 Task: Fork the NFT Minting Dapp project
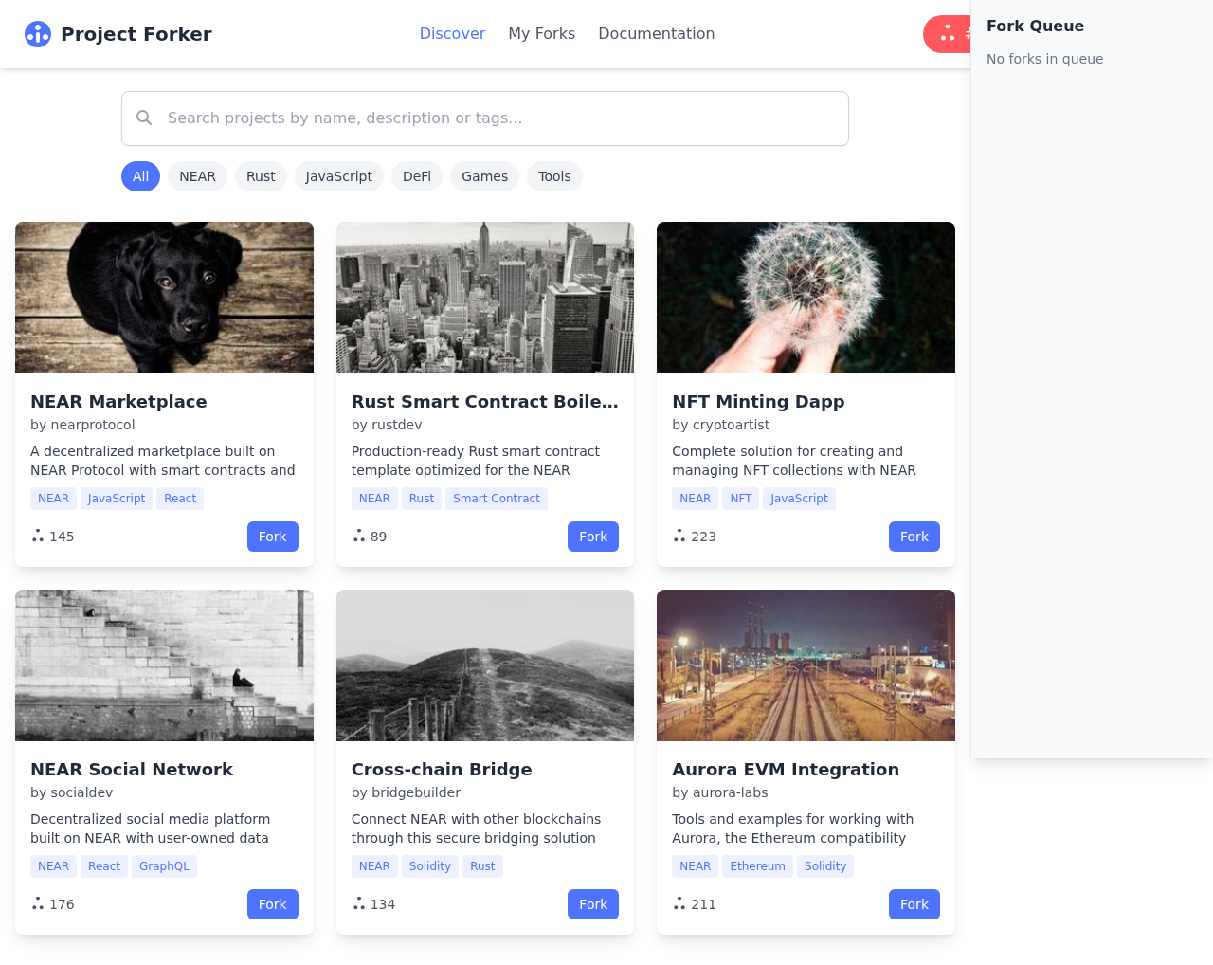coord(914,536)
